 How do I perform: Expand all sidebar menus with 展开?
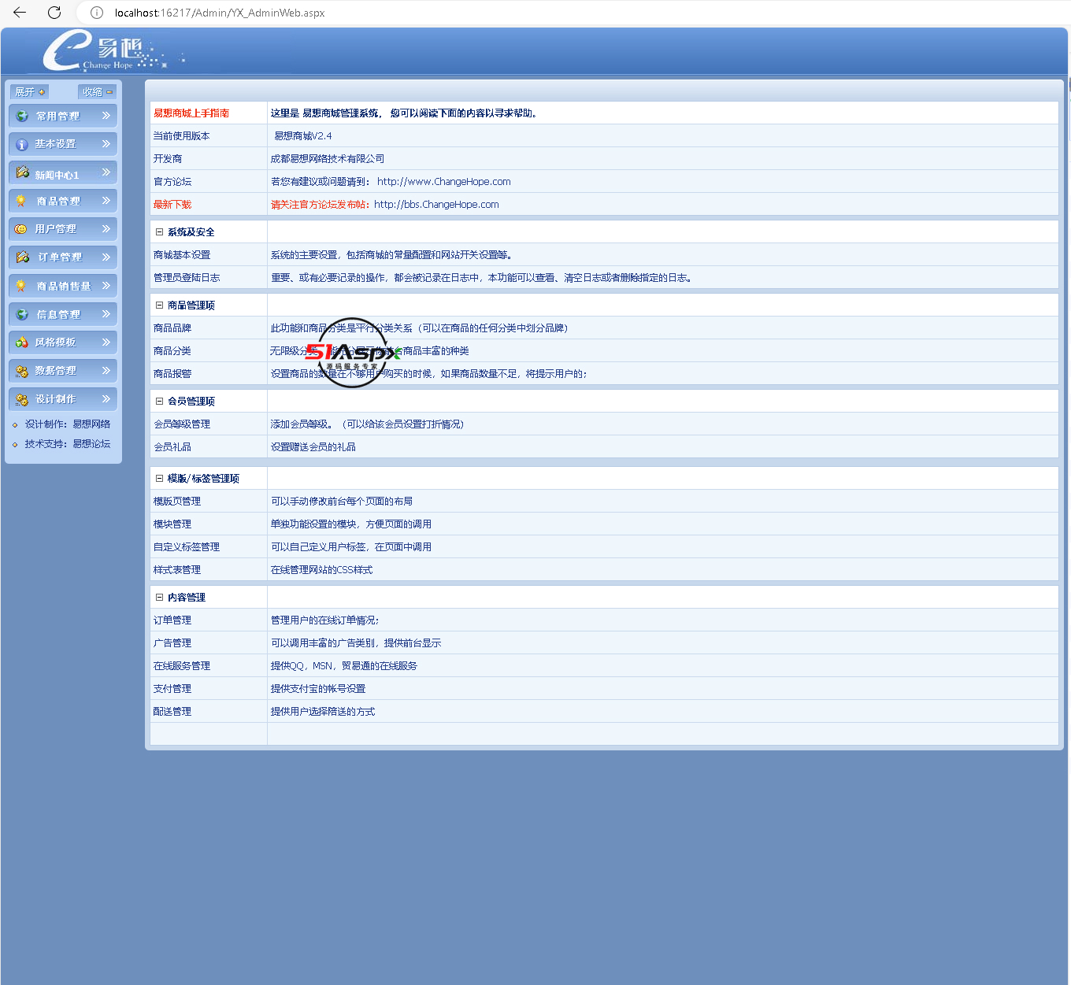pyautogui.click(x=30, y=92)
